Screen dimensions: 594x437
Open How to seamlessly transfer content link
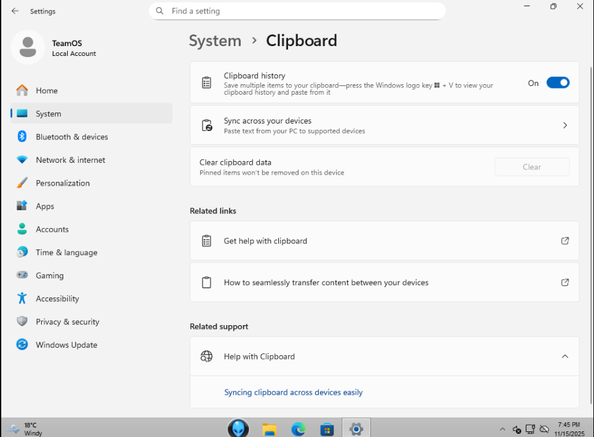coord(385,282)
